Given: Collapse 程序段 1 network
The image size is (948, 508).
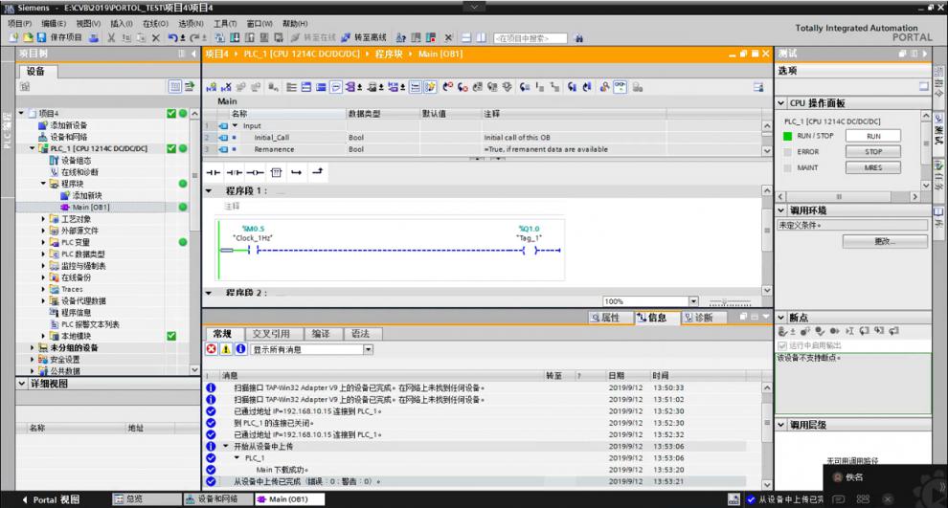Looking at the screenshot, I should (209, 191).
